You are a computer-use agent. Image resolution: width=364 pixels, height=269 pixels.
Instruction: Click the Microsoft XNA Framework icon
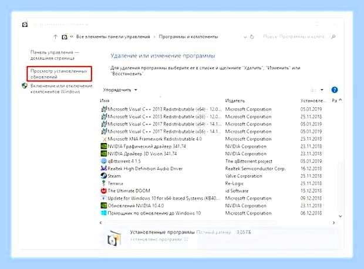[104, 139]
